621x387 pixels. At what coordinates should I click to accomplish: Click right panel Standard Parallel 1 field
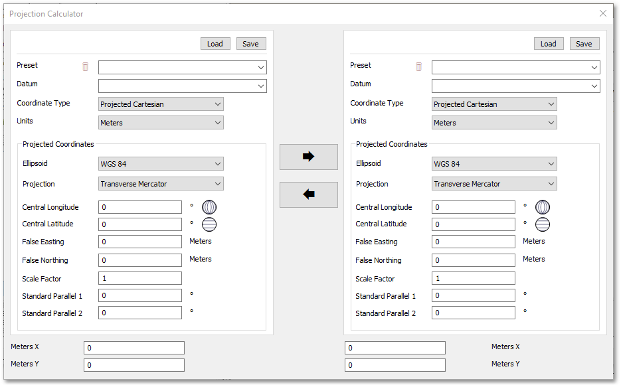click(474, 295)
